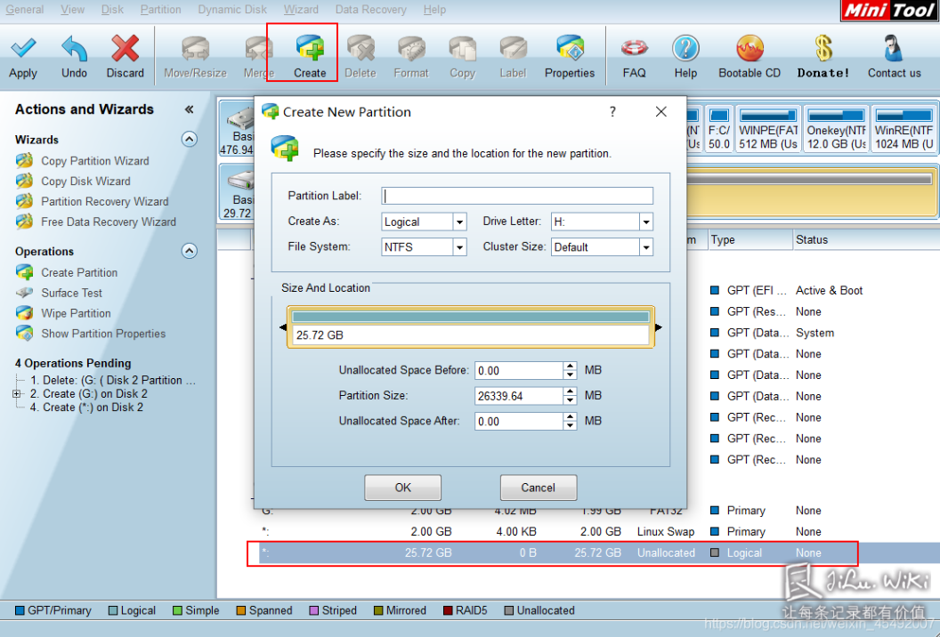Screen dimensions: 940x637
Task: Click the right handle arrow of size bar
Action: tap(658, 327)
